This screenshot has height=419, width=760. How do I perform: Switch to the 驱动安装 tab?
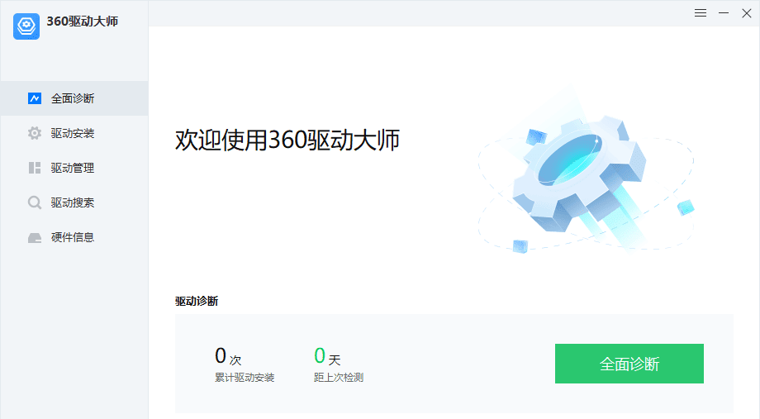74,133
